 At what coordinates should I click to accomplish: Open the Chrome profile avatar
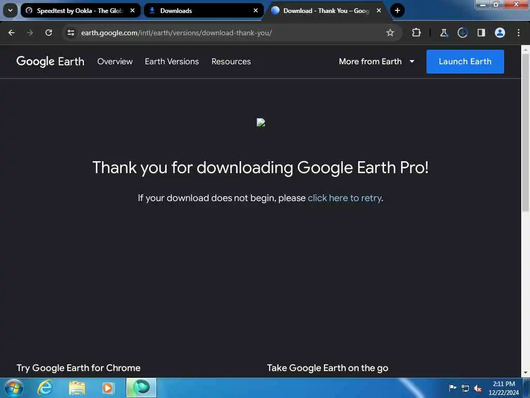pos(499,33)
